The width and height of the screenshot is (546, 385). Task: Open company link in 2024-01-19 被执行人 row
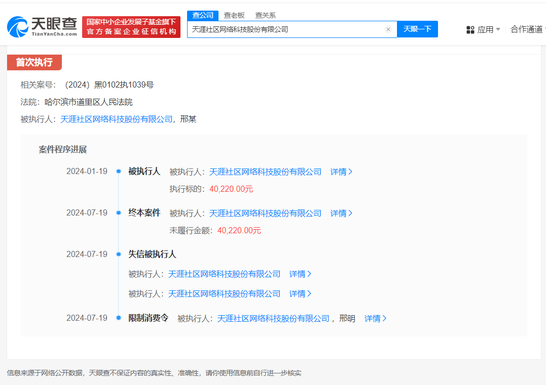click(x=265, y=172)
